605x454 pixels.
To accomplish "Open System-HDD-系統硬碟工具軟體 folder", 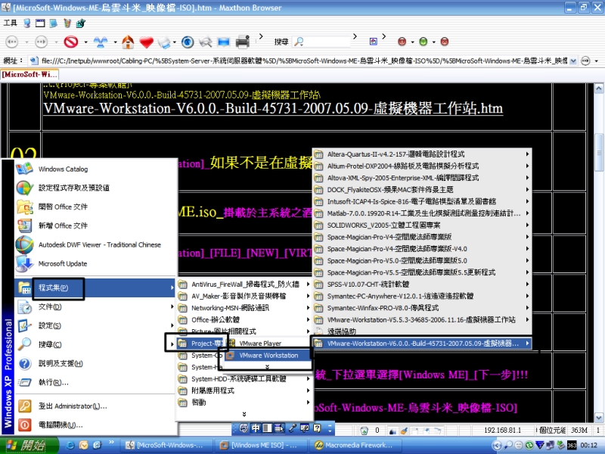I will [244, 379].
